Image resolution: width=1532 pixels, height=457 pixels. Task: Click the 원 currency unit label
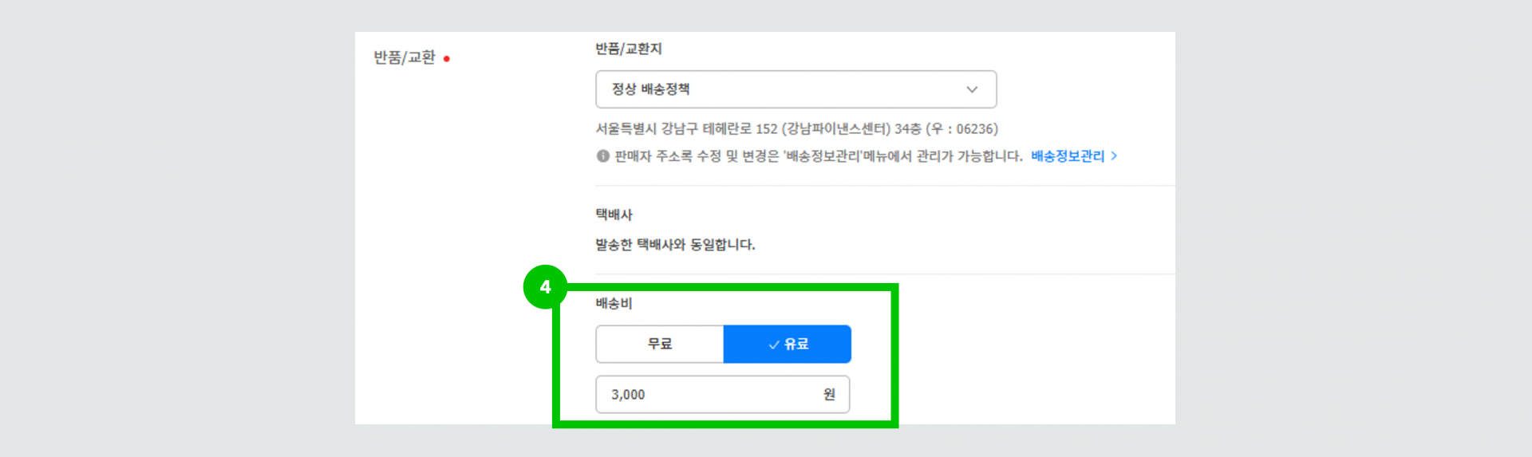[829, 394]
